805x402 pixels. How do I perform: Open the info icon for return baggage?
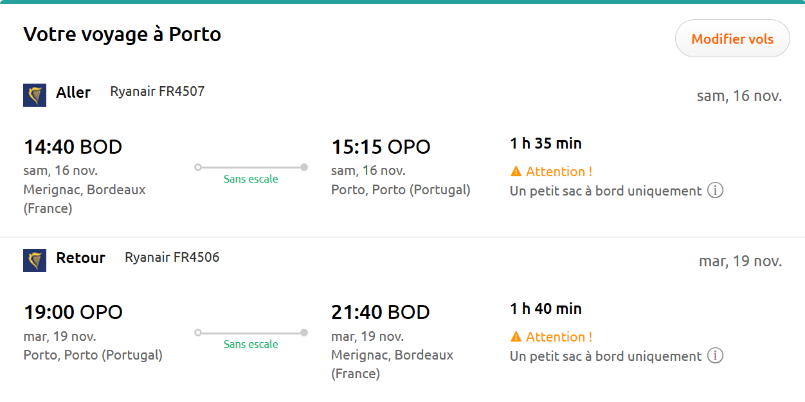[715, 356]
